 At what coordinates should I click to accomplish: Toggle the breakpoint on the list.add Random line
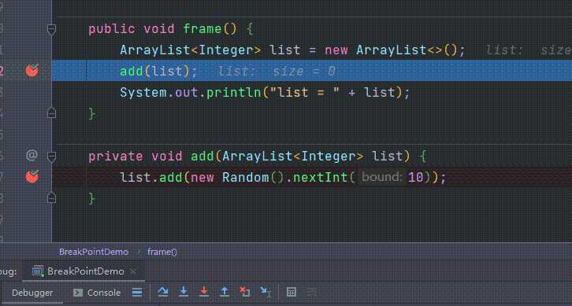[x=32, y=177]
